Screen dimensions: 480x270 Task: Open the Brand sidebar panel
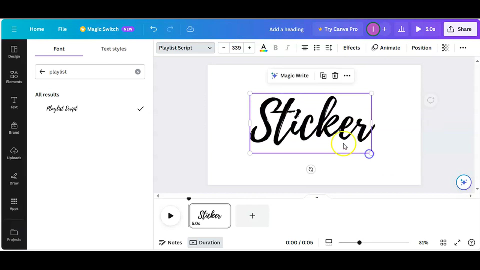(x=14, y=128)
